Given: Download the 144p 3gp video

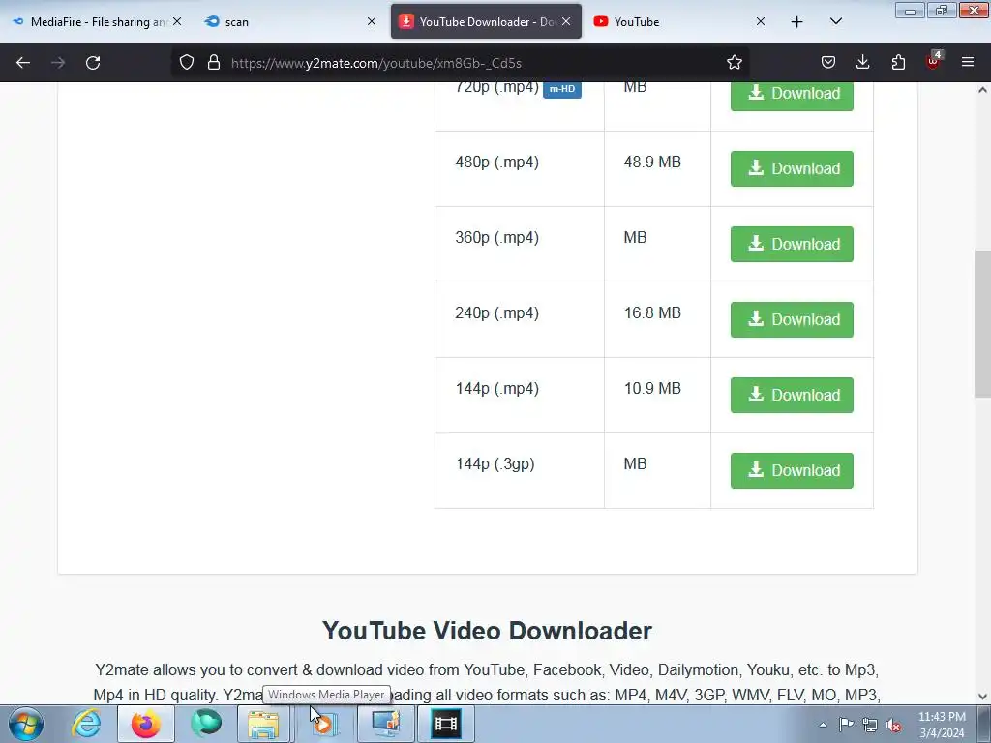Looking at the screenshot, I should tap(792, 471).
